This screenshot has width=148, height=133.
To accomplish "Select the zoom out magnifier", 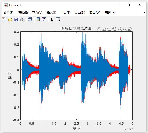I will pyautogui.click(x=125, y=29).
